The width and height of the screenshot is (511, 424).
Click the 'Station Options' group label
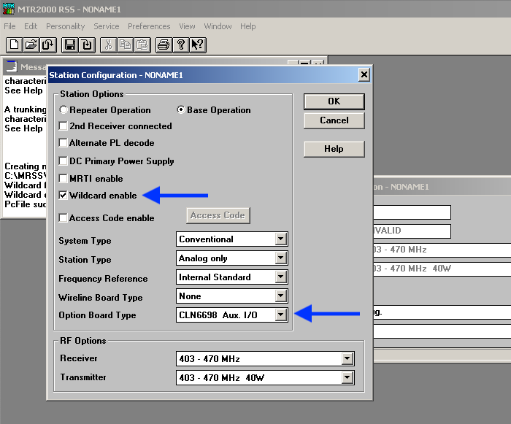[92, 94]
